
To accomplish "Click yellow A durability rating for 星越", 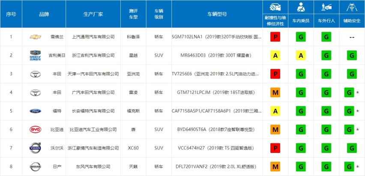I will [275, 55].
